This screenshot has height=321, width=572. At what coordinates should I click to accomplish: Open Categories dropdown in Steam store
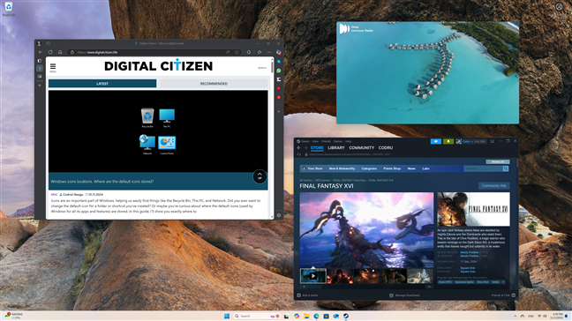pyautogui.click(x=369, y=168)
